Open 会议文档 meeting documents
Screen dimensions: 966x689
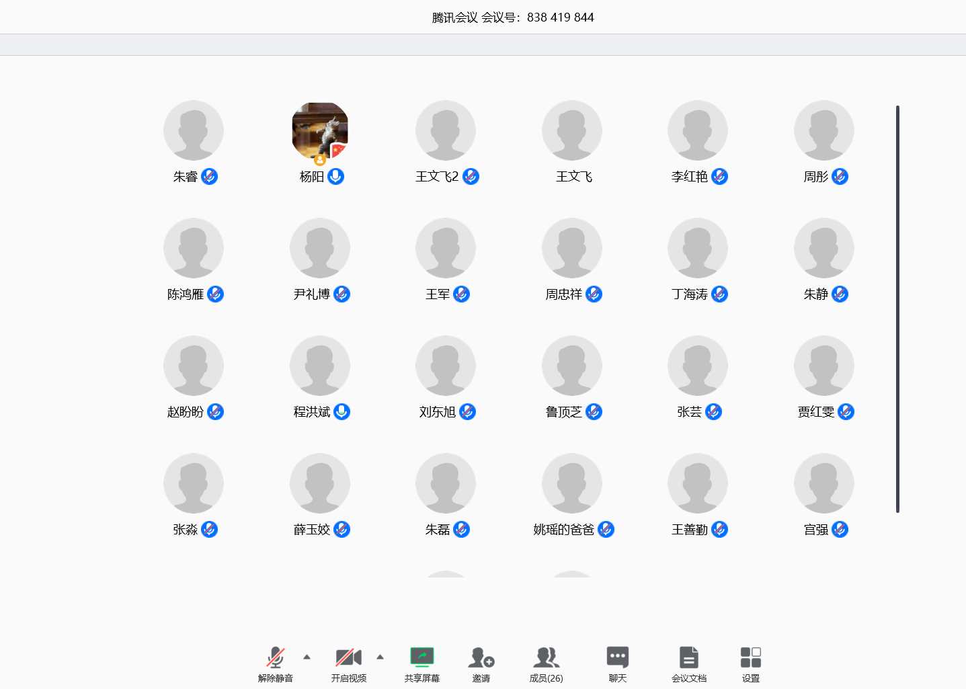pyautogui.click(x=688, y=657)
